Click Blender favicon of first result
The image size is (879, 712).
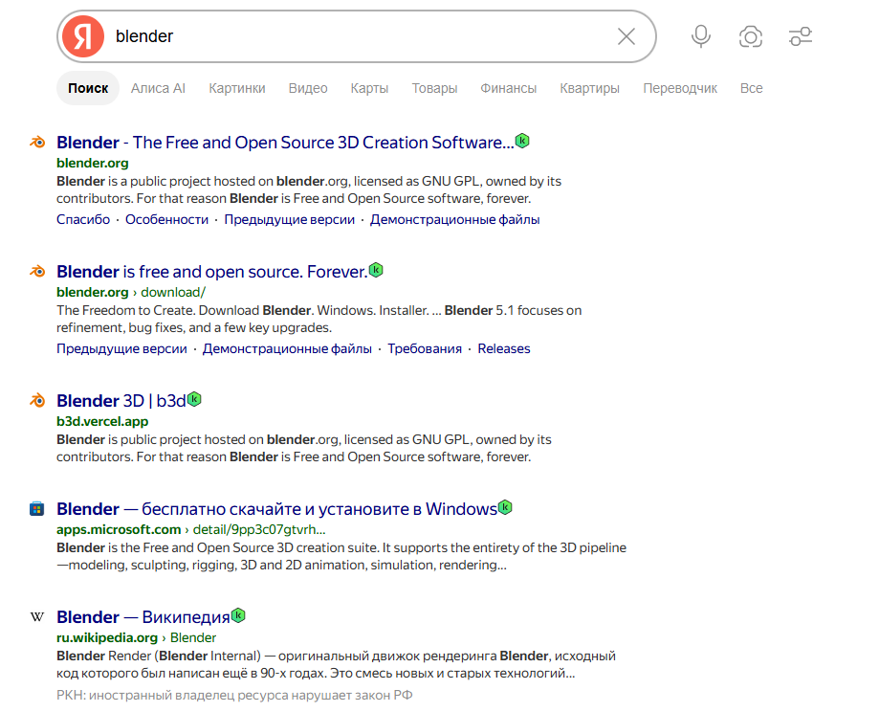click(37, 142)
